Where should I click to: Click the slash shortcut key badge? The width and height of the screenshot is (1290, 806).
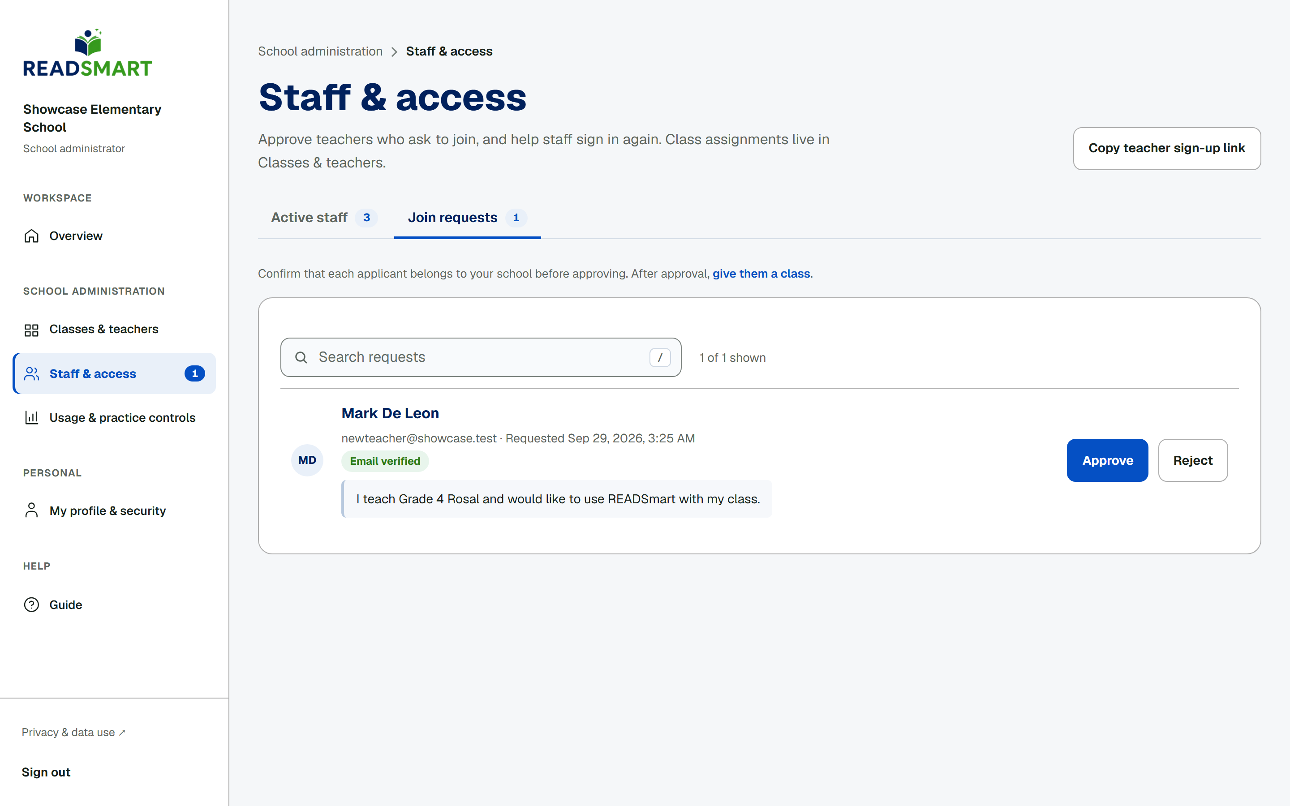click(x=660, y=357)
